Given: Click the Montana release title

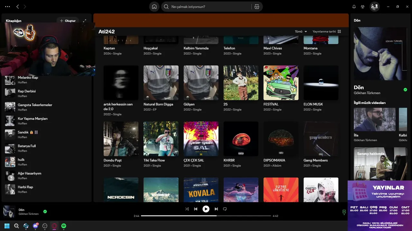Looking at the screenshot, I should tap(310, 48).
